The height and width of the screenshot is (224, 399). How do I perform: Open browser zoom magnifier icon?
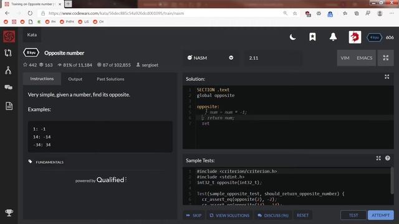click(286, 13)
